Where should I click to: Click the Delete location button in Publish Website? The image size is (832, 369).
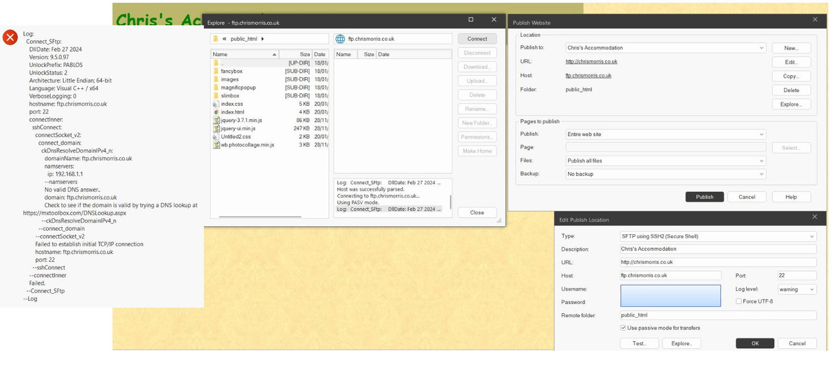(791, 90)
